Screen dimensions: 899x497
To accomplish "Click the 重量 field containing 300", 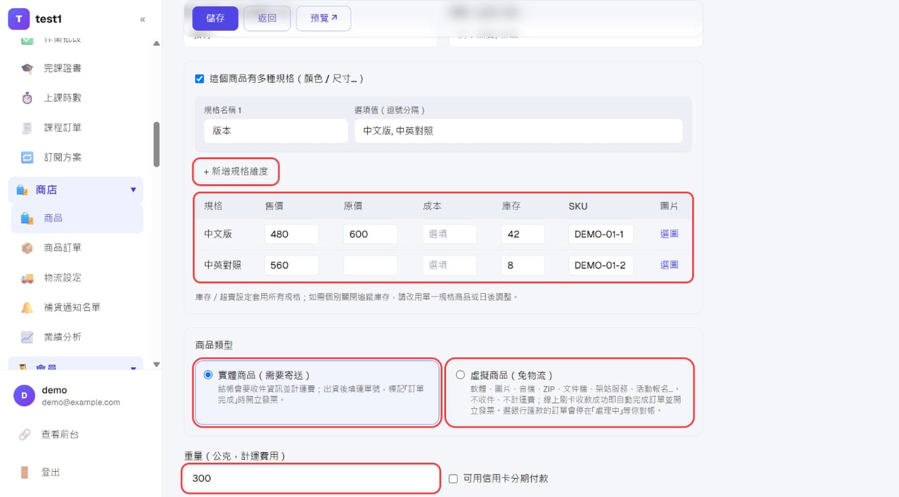I will point(311,479).
